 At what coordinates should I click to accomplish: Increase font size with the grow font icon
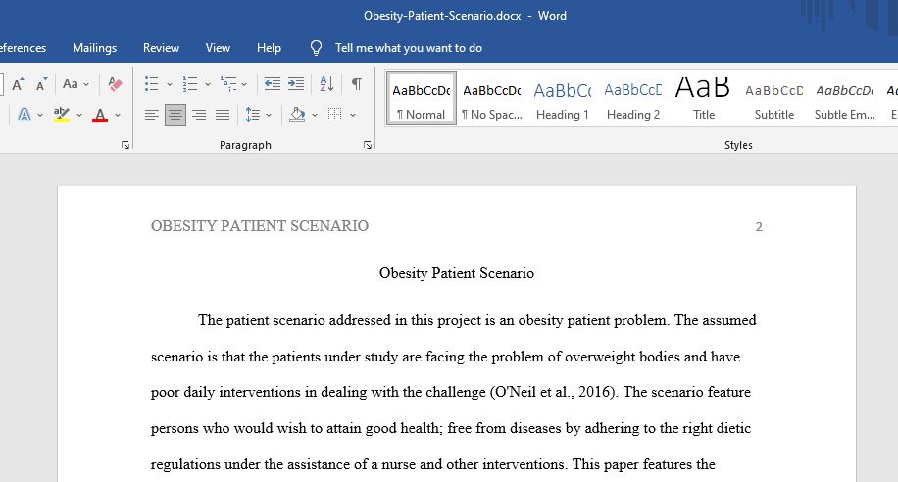click(x=18, y=84)
